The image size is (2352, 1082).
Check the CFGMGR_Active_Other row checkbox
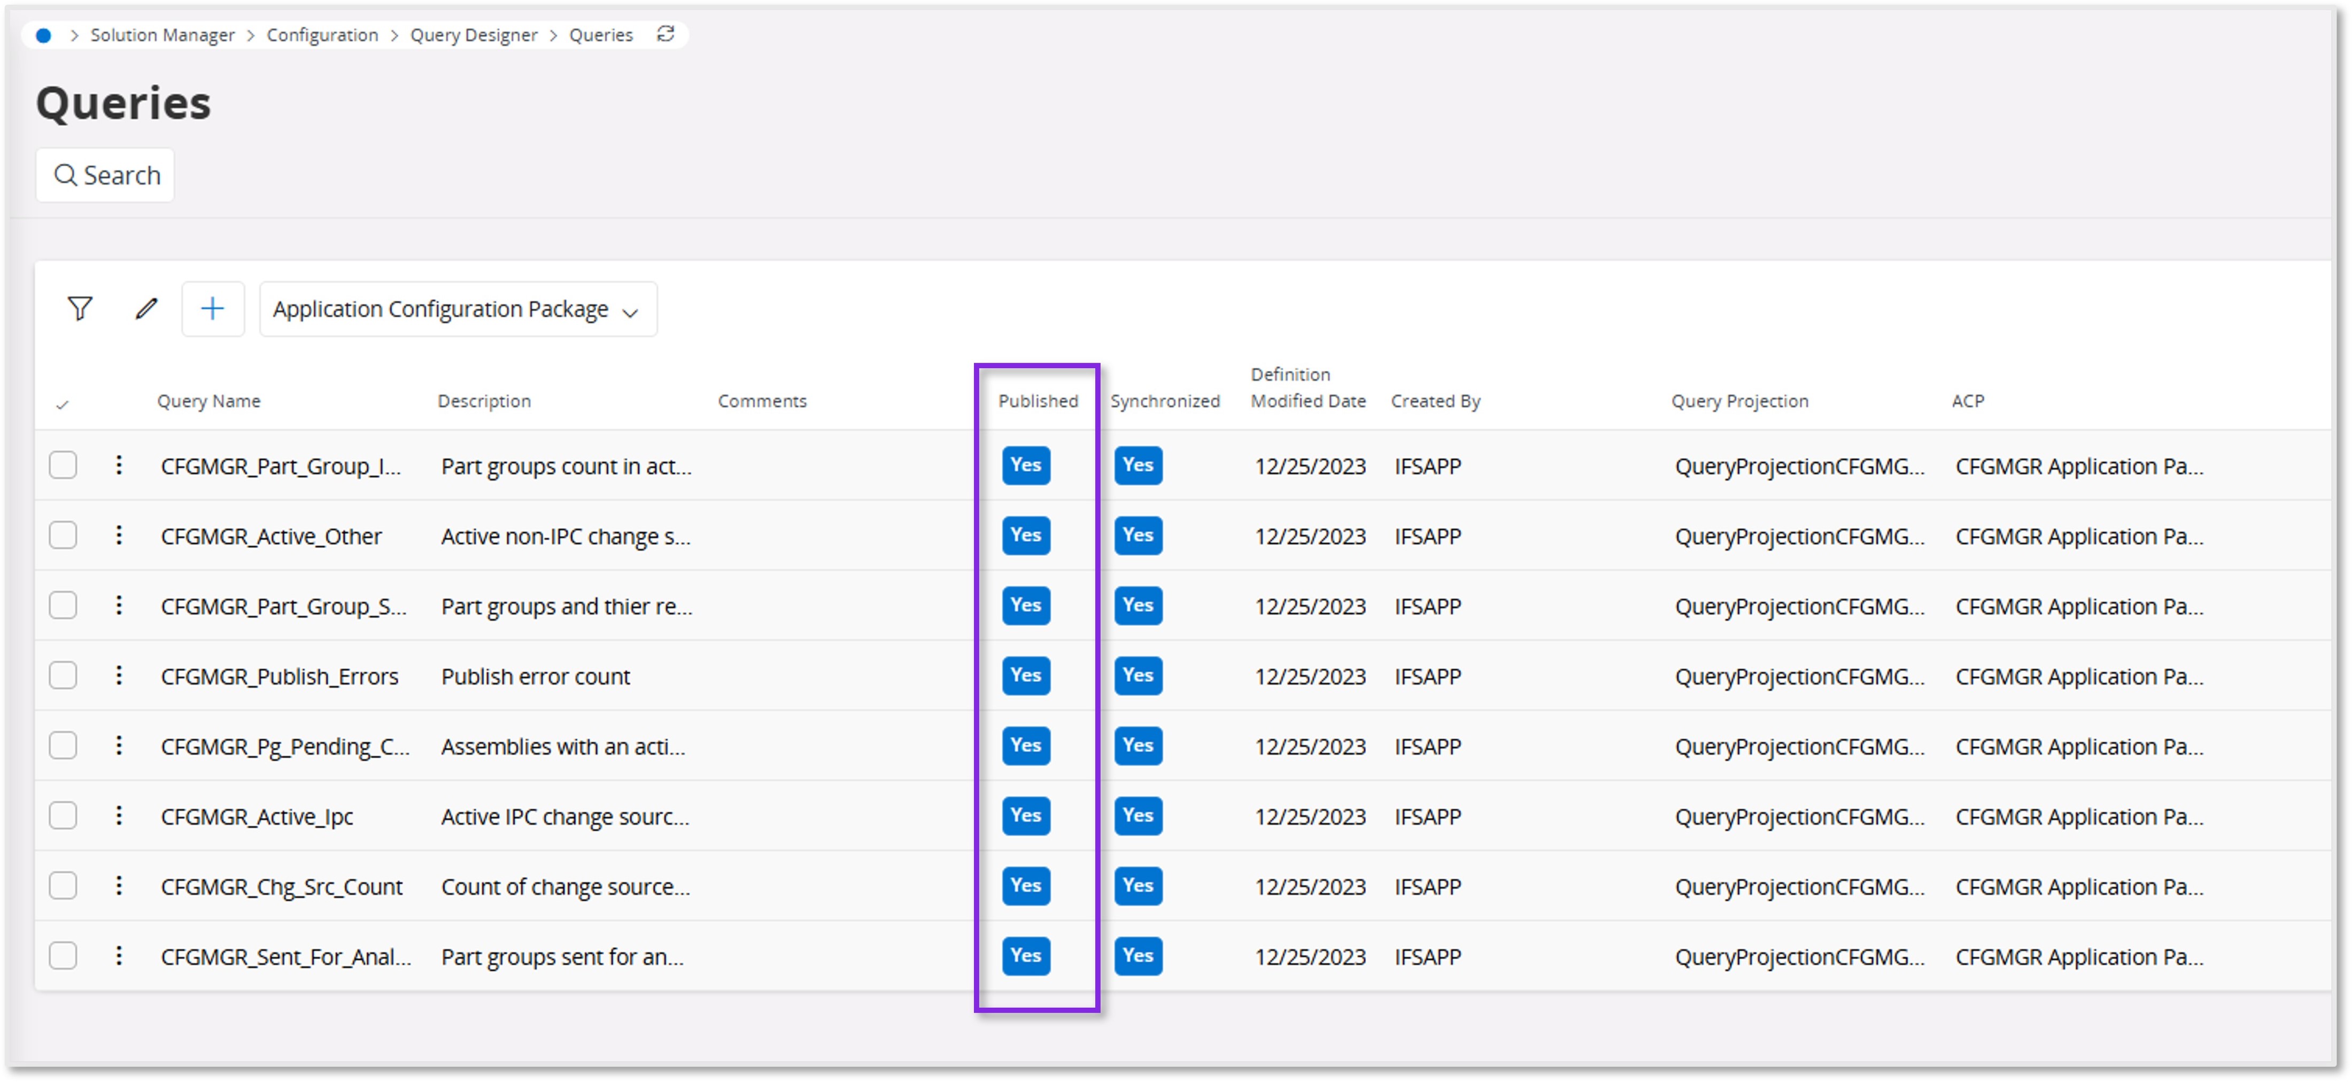pyautogui.click(x=63, y=535)
